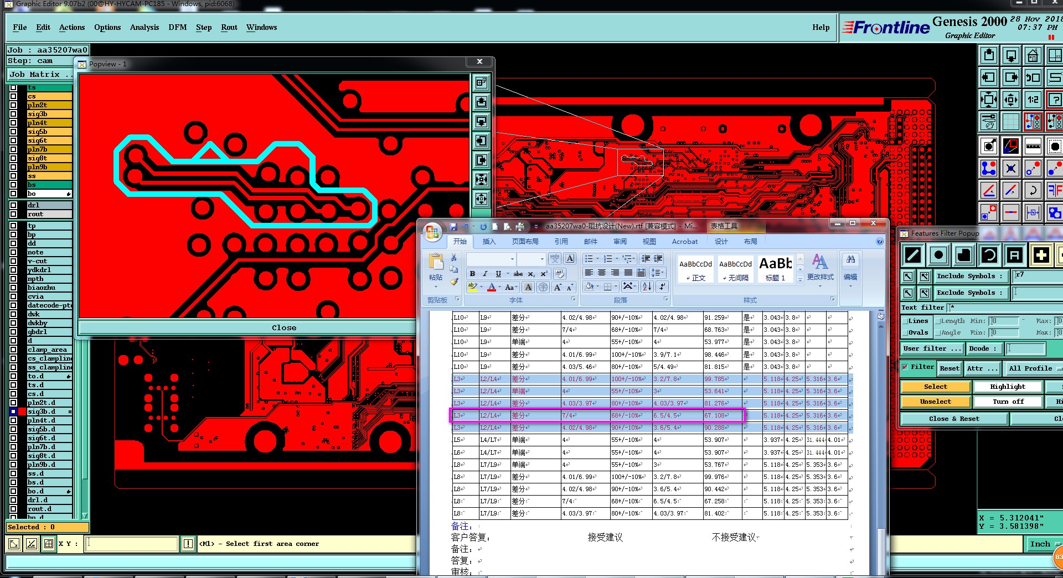This screenshot has width=1063, height=578.
Task: Click the Close button in Popview
Action: pyautogui.click(x=284, y=327)
